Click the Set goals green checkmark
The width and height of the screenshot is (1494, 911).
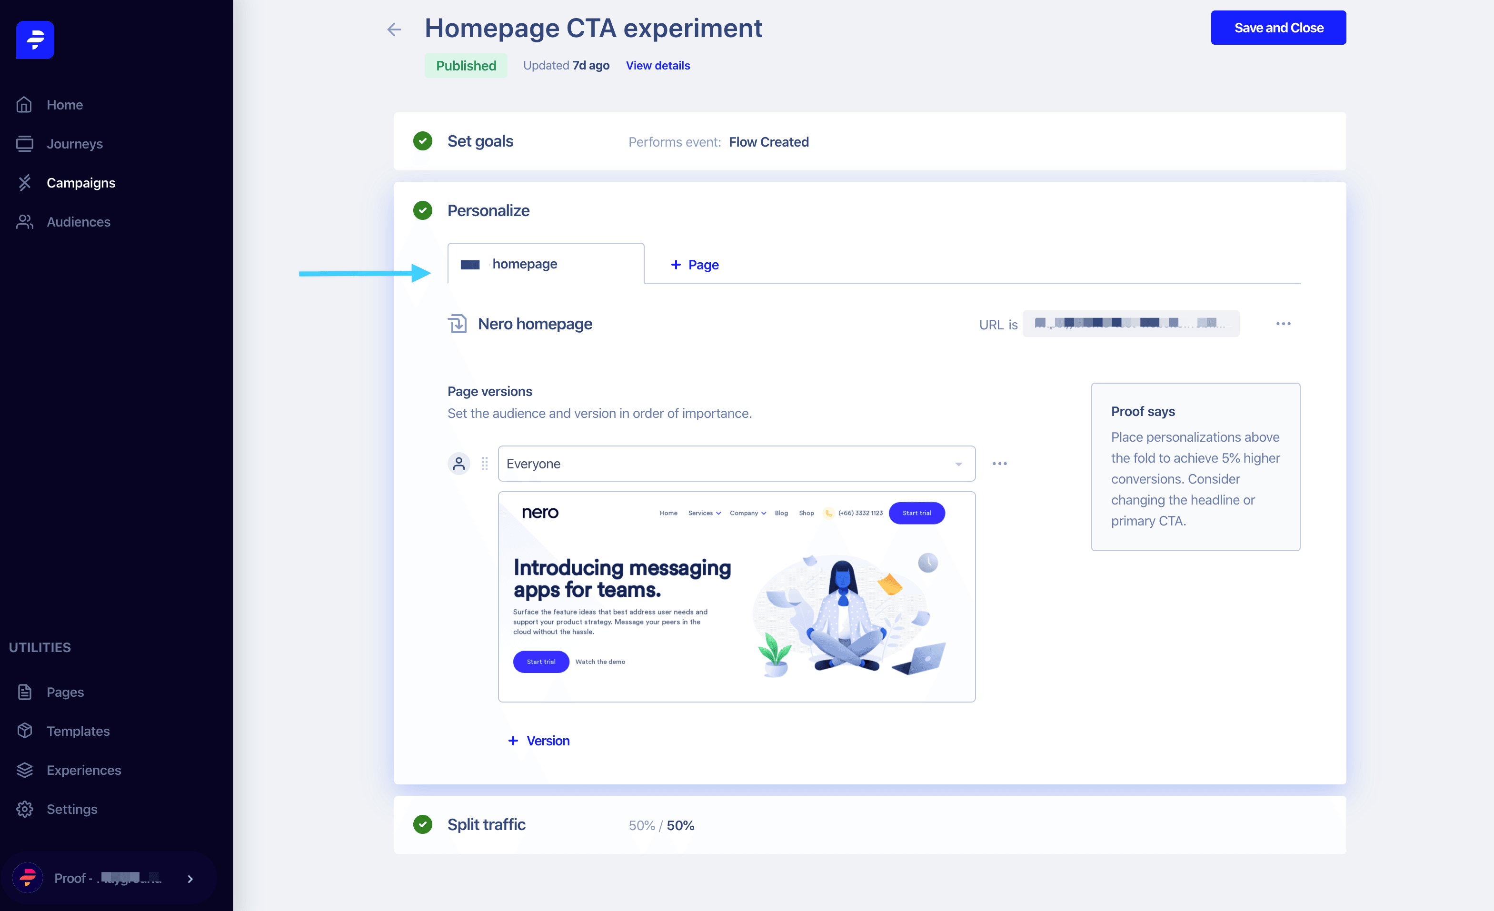click(x=423, y=141)
